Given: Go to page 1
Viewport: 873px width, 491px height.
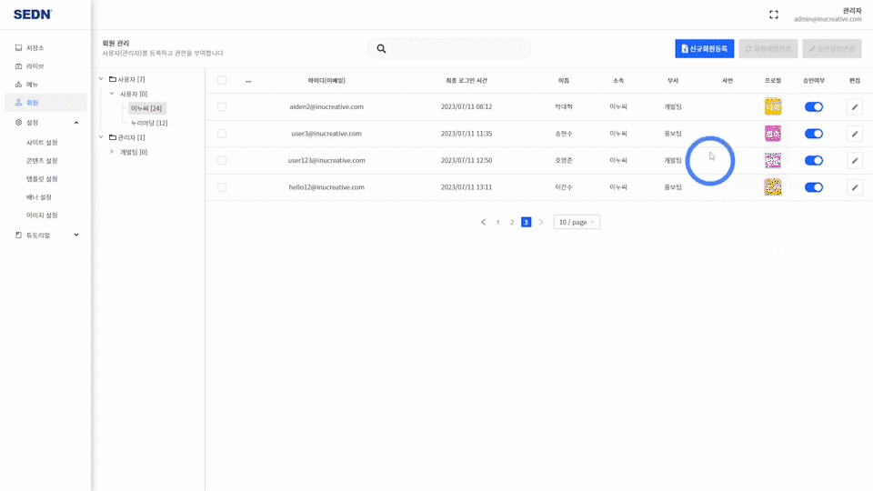Looking at the screenshot, I should [497, 222].
